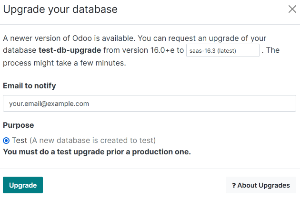Click the bold database name test-db-upgrade
The image size is (300, 199).
(x=70, y=50)
